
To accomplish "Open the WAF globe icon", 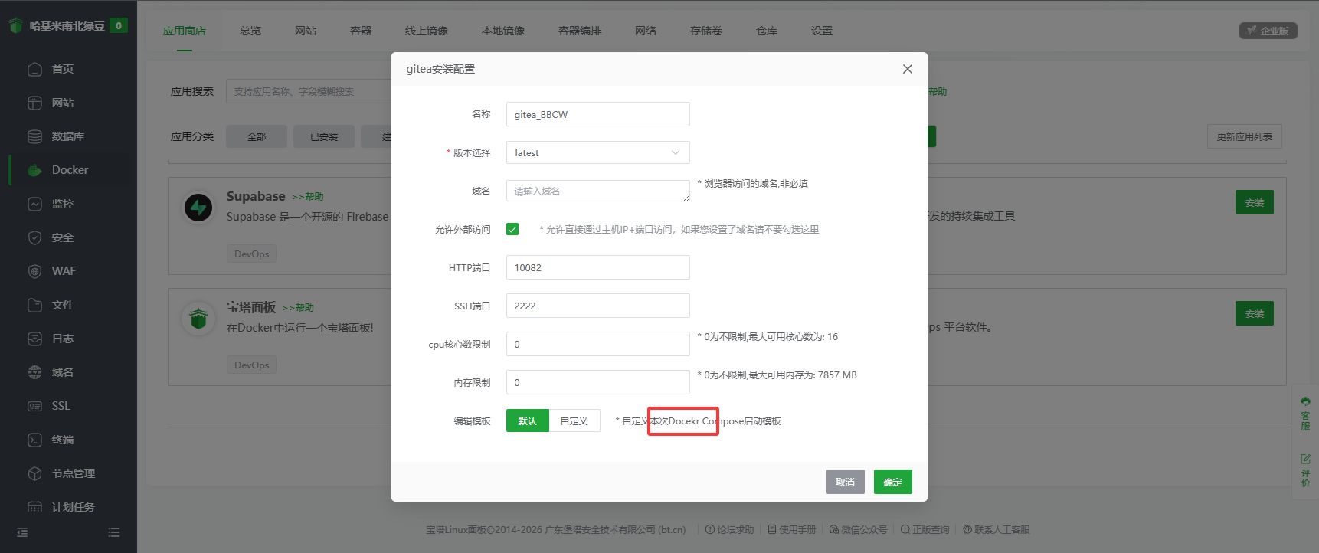I will 34,271.
